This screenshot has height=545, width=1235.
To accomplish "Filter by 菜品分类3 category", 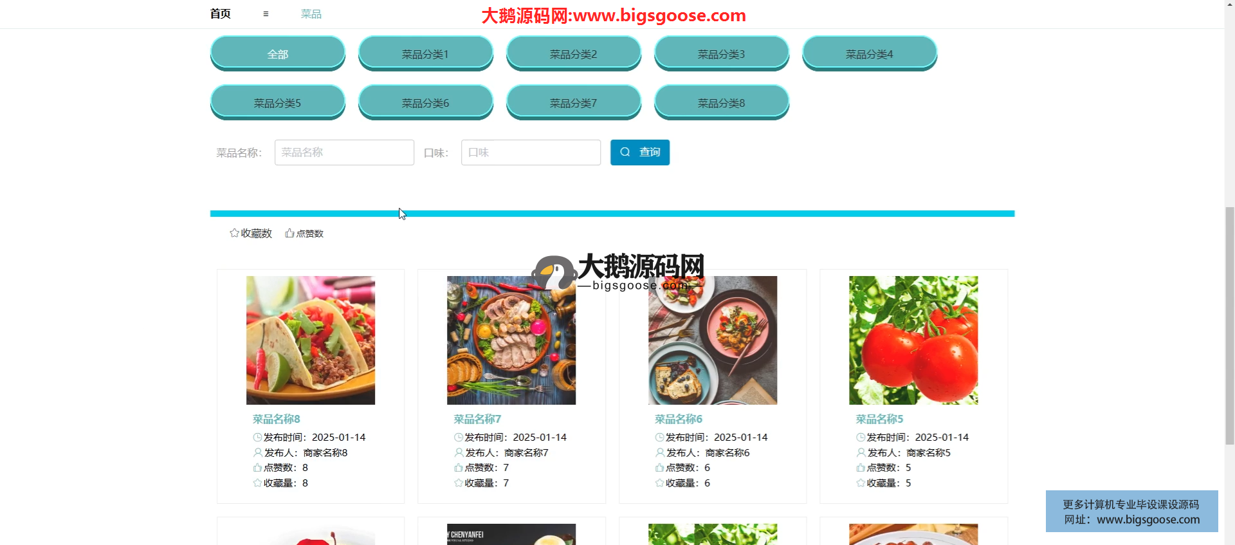I will 721,54.
